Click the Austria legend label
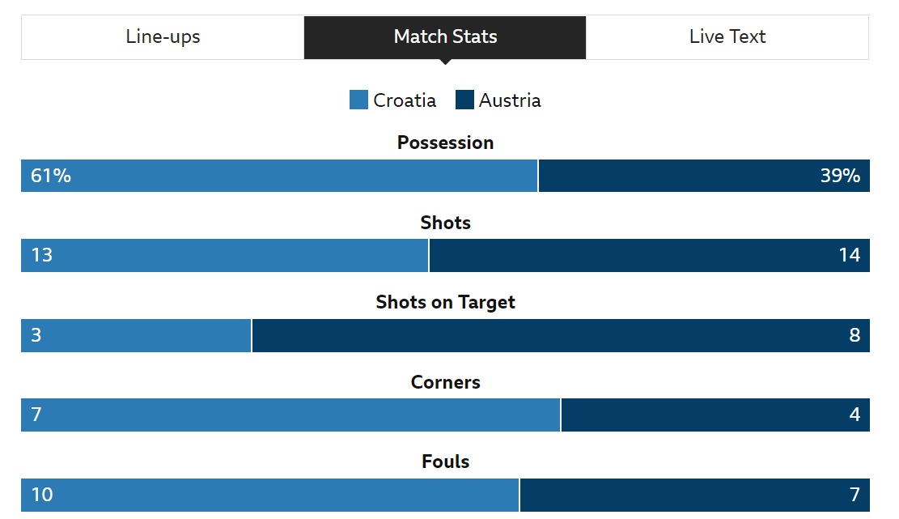Viewport: 899px width, 519px height. (x=510, y=100)
